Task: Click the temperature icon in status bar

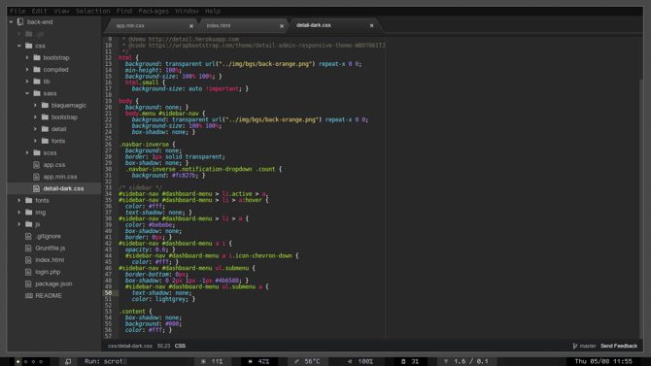Action: (x=296, y=361)
